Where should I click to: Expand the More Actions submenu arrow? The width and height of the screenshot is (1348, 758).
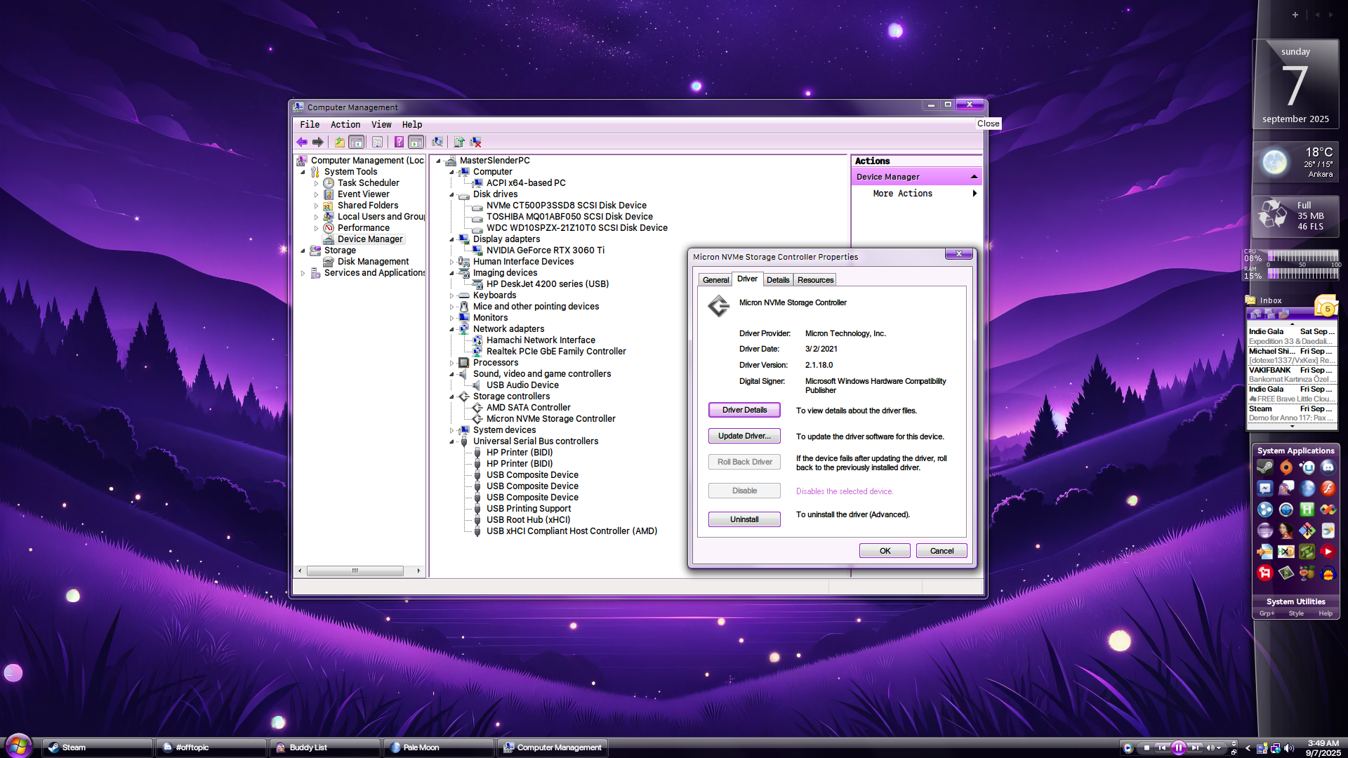pos(974,194)
